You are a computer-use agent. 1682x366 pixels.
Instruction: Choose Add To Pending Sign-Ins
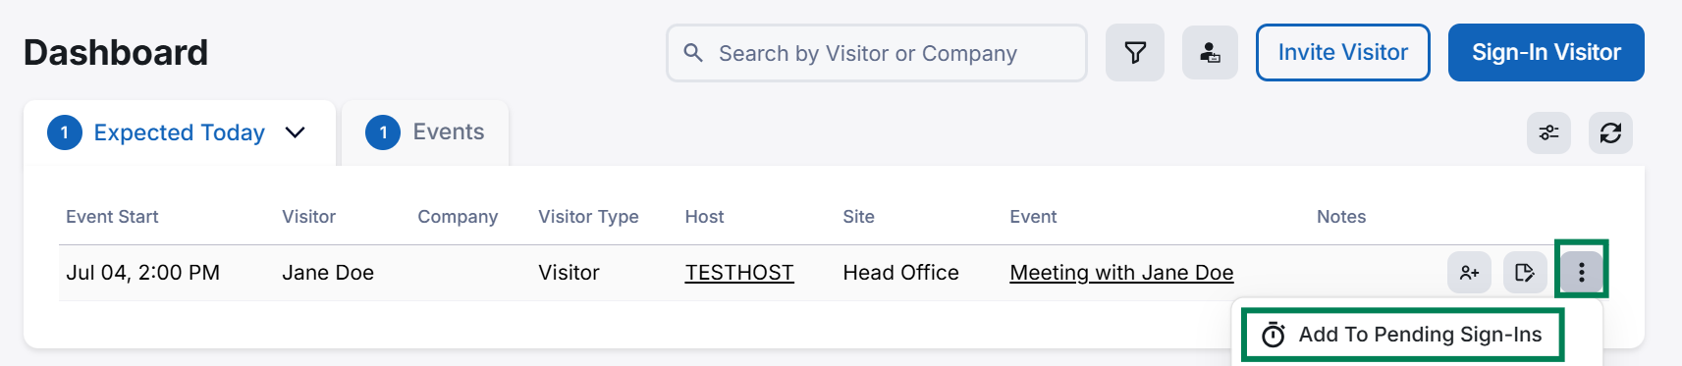(1402, 335)
